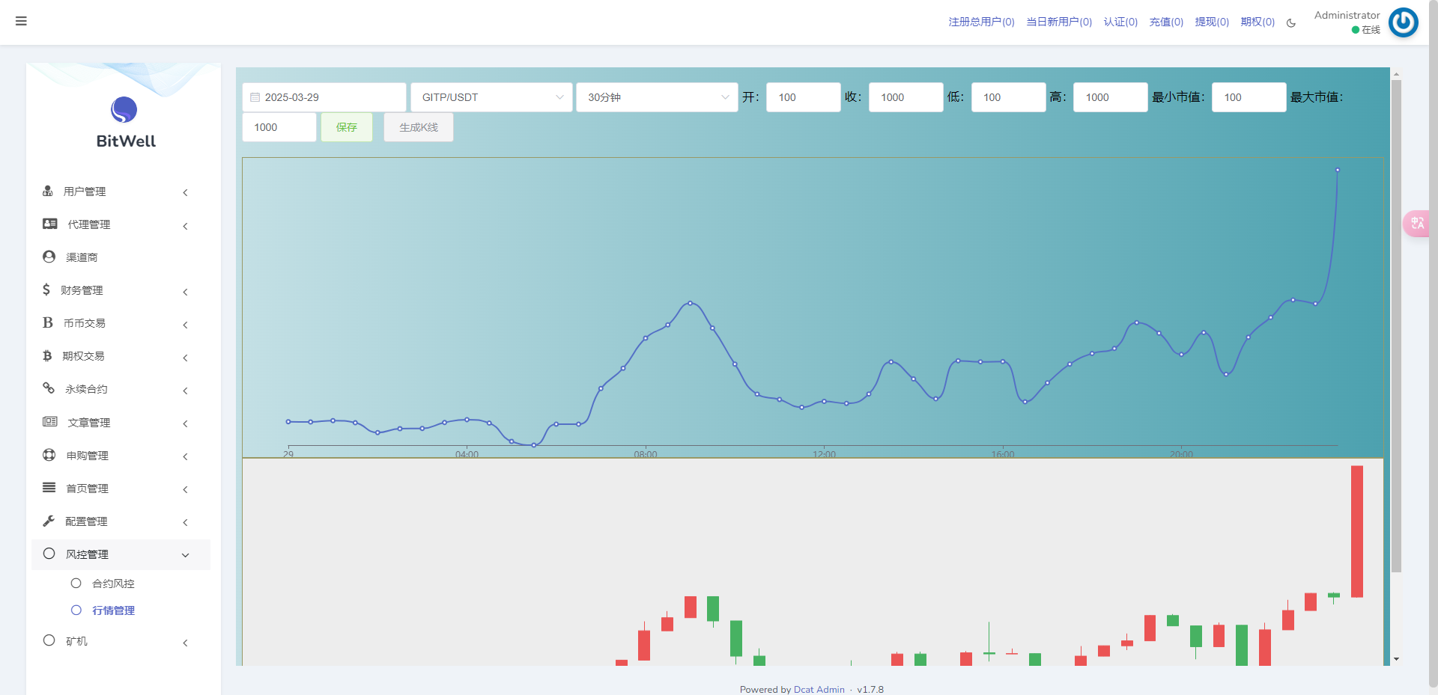This screenshot has height=695, width=1438.
Task: Click the 文章管理 newspaper icon
Action: pos(50,421)
